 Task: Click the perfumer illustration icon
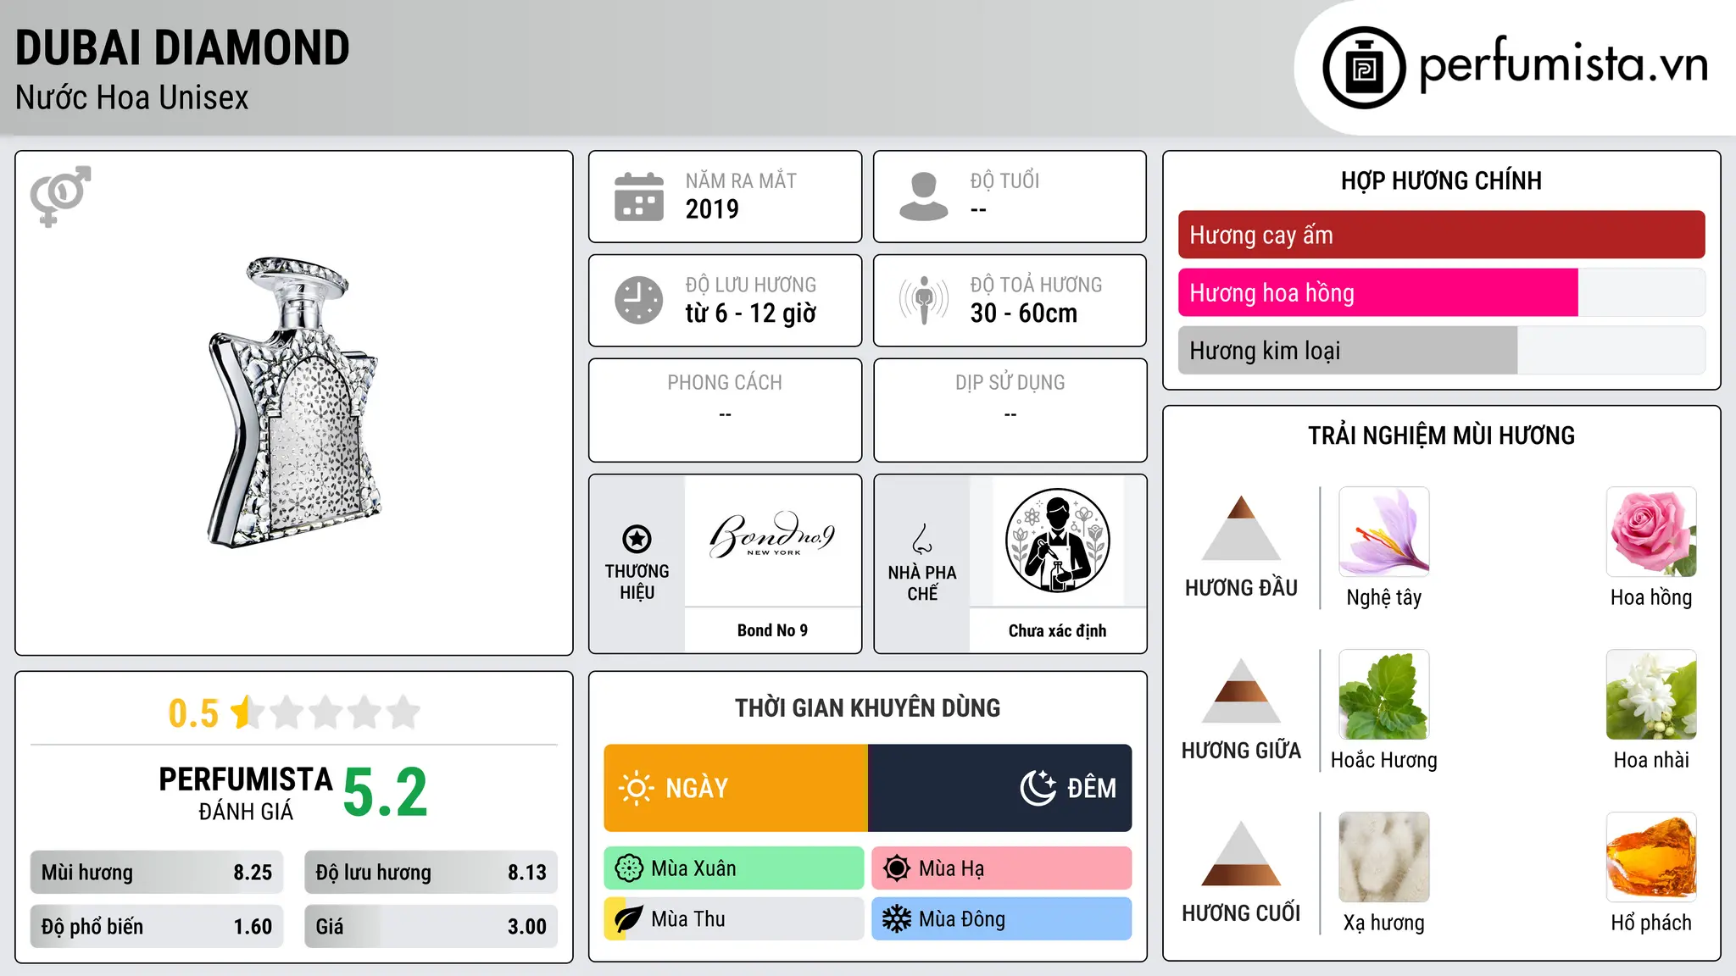(1057, 541)
